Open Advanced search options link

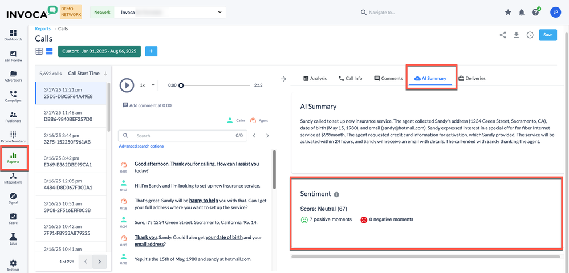(x=141, y=146)
